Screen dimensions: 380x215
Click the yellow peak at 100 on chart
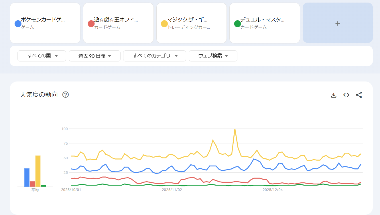pos(235,129)
